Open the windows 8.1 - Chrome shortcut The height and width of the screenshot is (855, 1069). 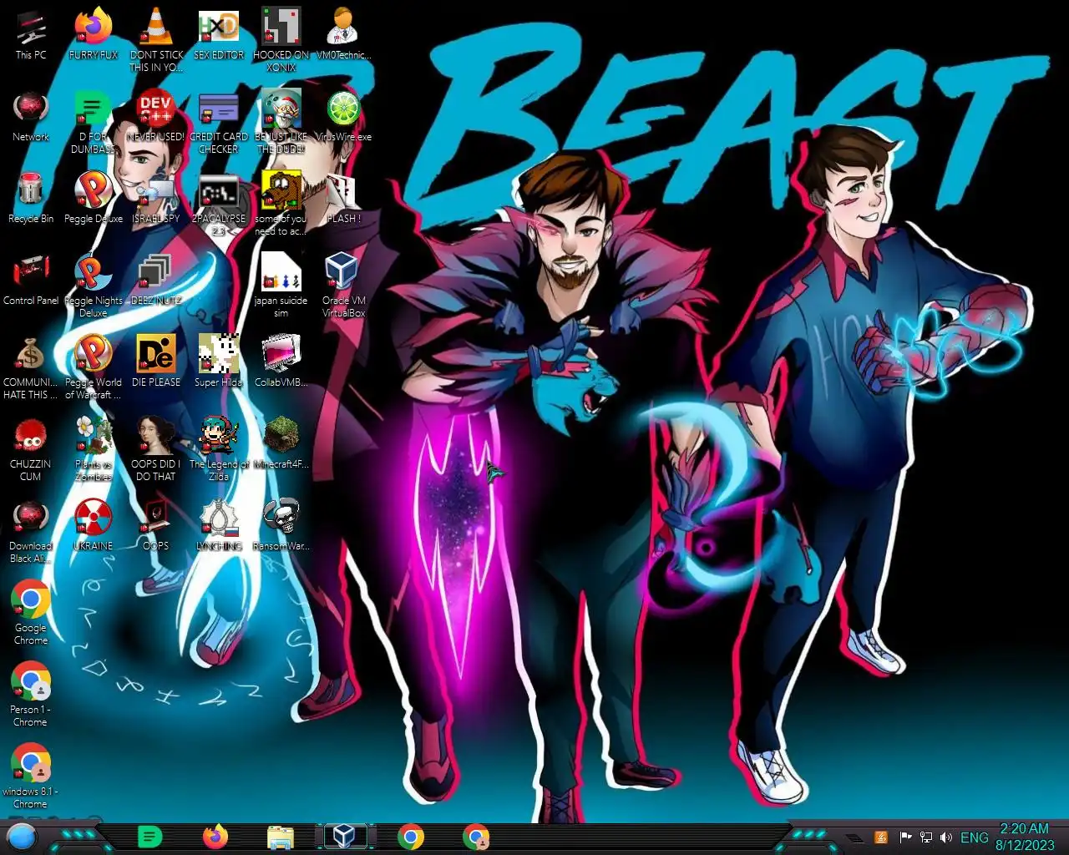pyautogui.click(x=31, y=777)
